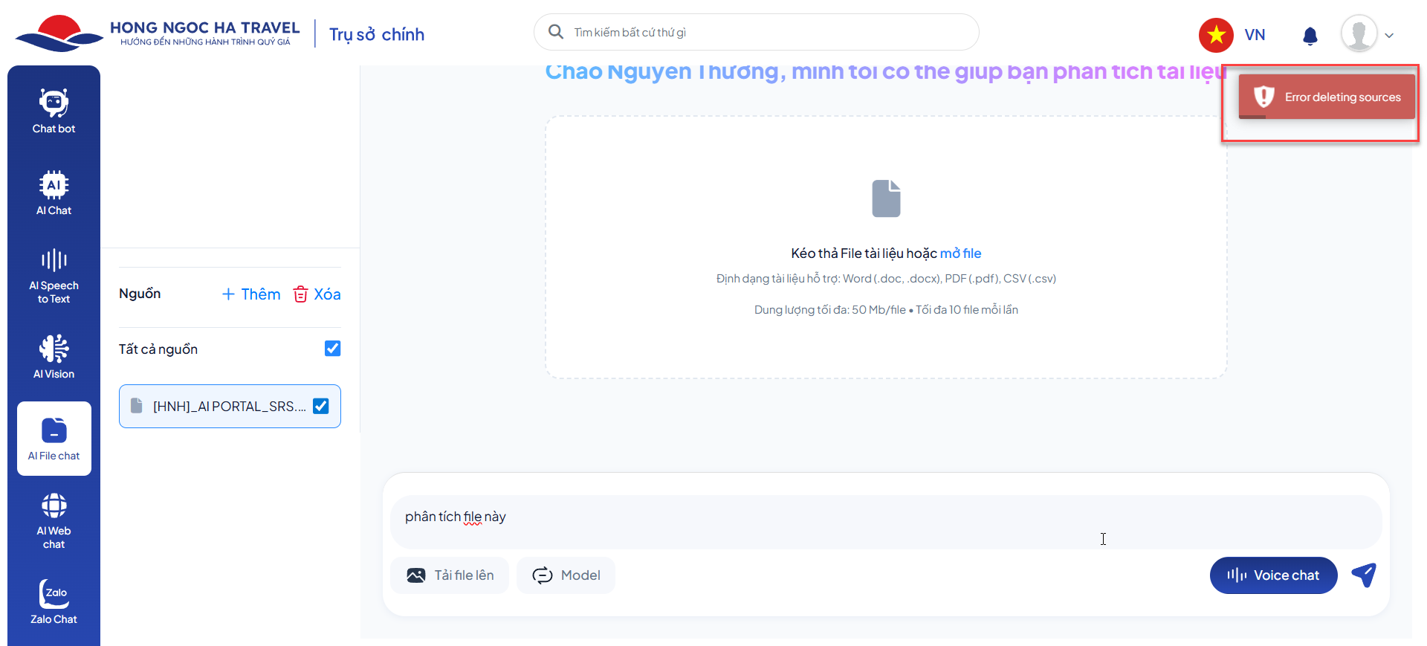Viewport: 1427px width, 646px height.
Task: Select AI Speech to Text tool
Action: click(54, 276)
